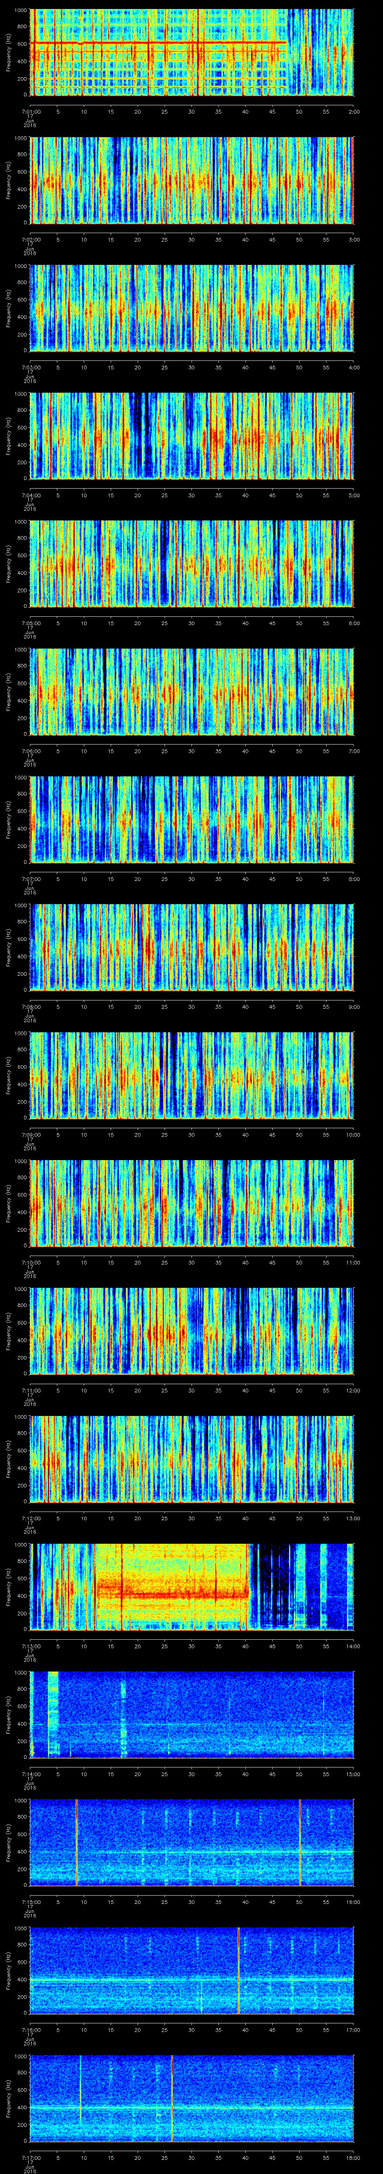This screenshot has height=2174, width=383.
Task: Select the spectrogram panel starting at 7:04:00
Action: pyautogui.click(x=191, y=435)
